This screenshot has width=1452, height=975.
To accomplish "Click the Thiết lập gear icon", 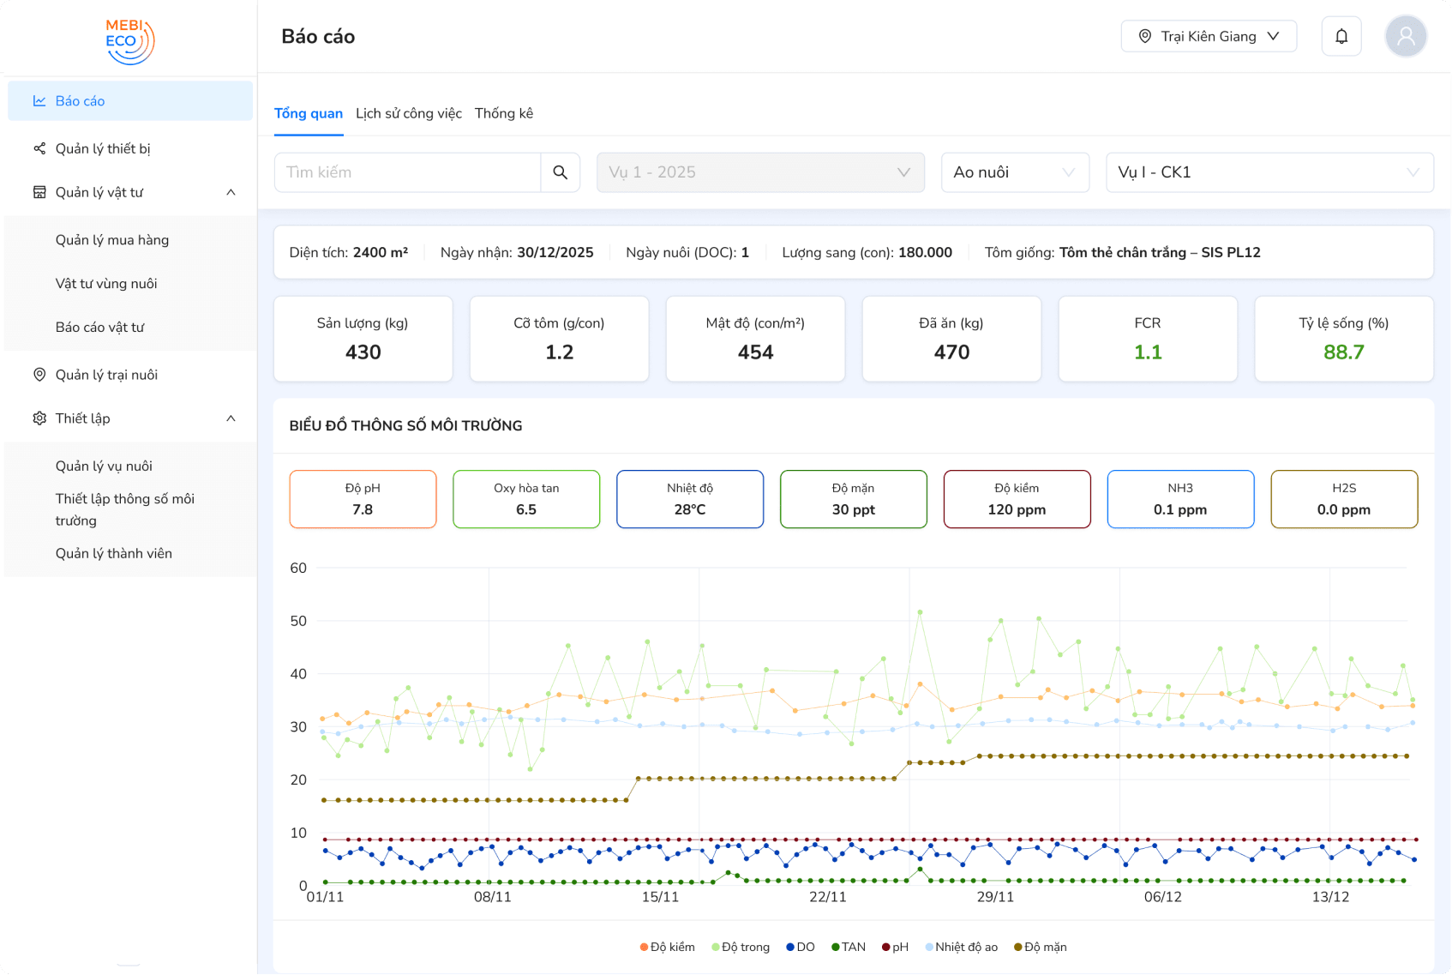I will [x=39, y=418].
